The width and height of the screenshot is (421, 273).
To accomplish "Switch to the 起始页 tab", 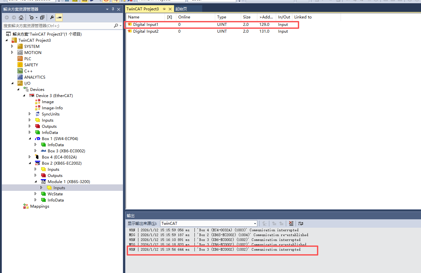I will pos(181,9).
